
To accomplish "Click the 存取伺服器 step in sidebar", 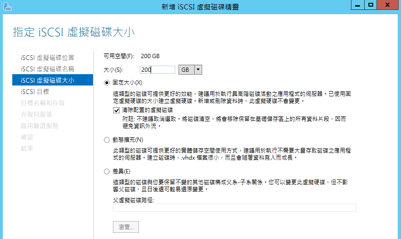I will point(36,114).
